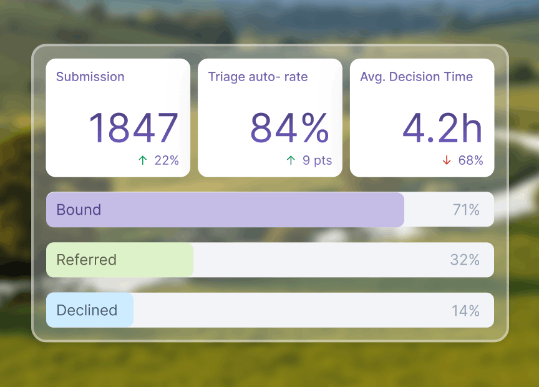Click the purple Bound progress bar

225,210
